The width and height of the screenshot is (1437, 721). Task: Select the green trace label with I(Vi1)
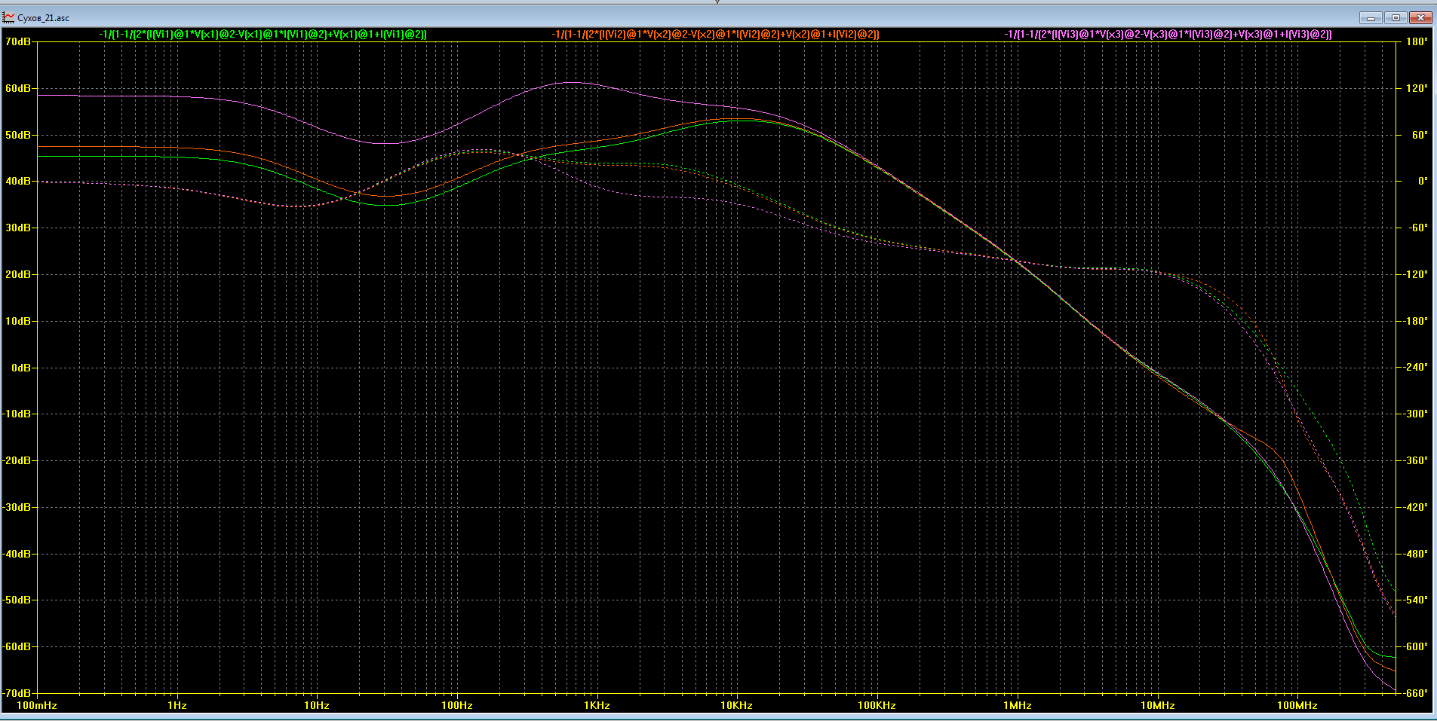click(263, 34)
